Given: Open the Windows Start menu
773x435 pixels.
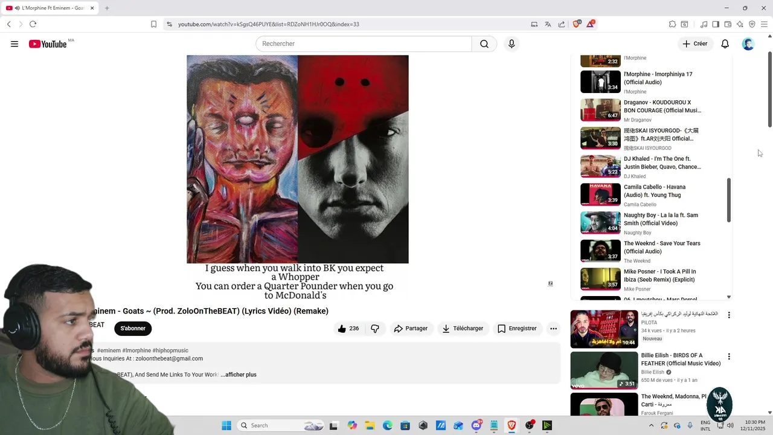Looking at the screenshot, I should pos(226,425).
